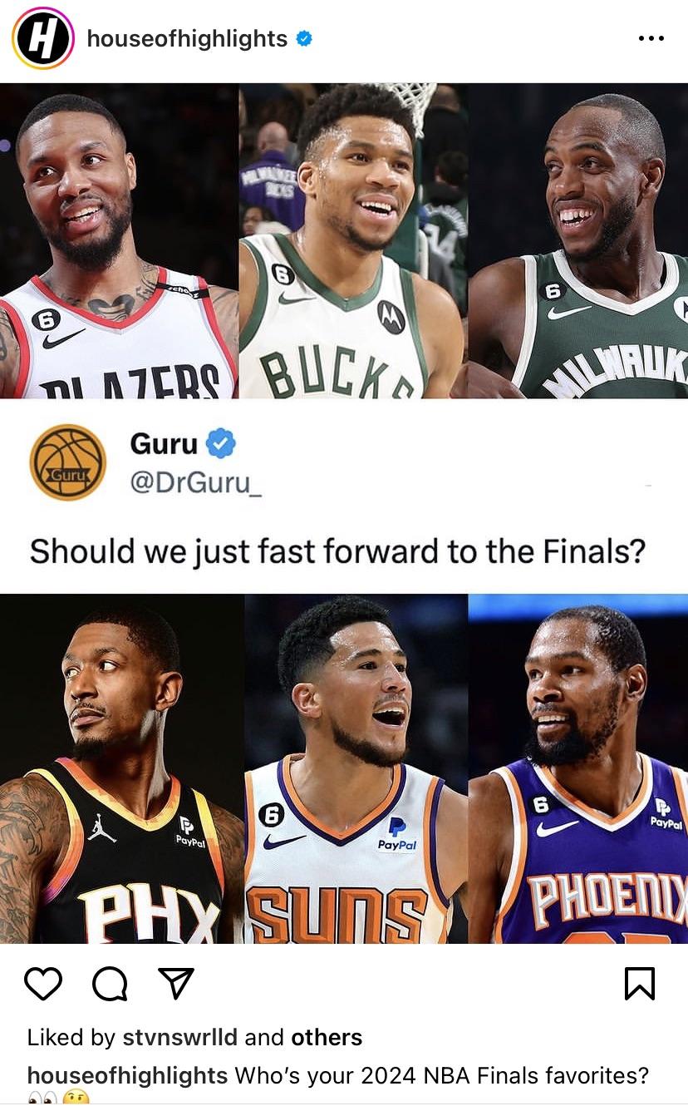Screen dimensions: 688x1106
Task: Tap the white Bucks jersey player photo
Action: point(353,241)
